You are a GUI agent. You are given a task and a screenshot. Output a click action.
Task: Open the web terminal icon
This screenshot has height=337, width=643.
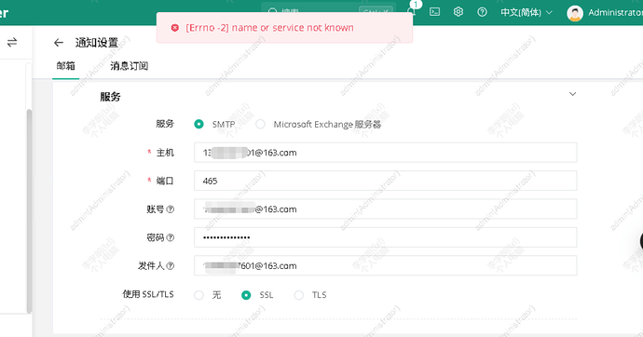tap(434, 12)
